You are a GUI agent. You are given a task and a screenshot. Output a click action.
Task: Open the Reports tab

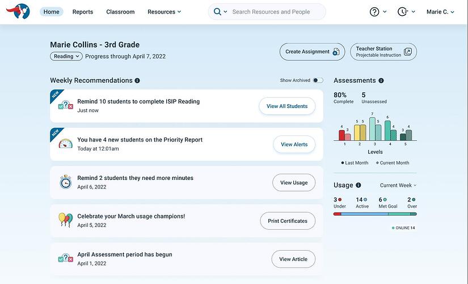click(83, 12)
